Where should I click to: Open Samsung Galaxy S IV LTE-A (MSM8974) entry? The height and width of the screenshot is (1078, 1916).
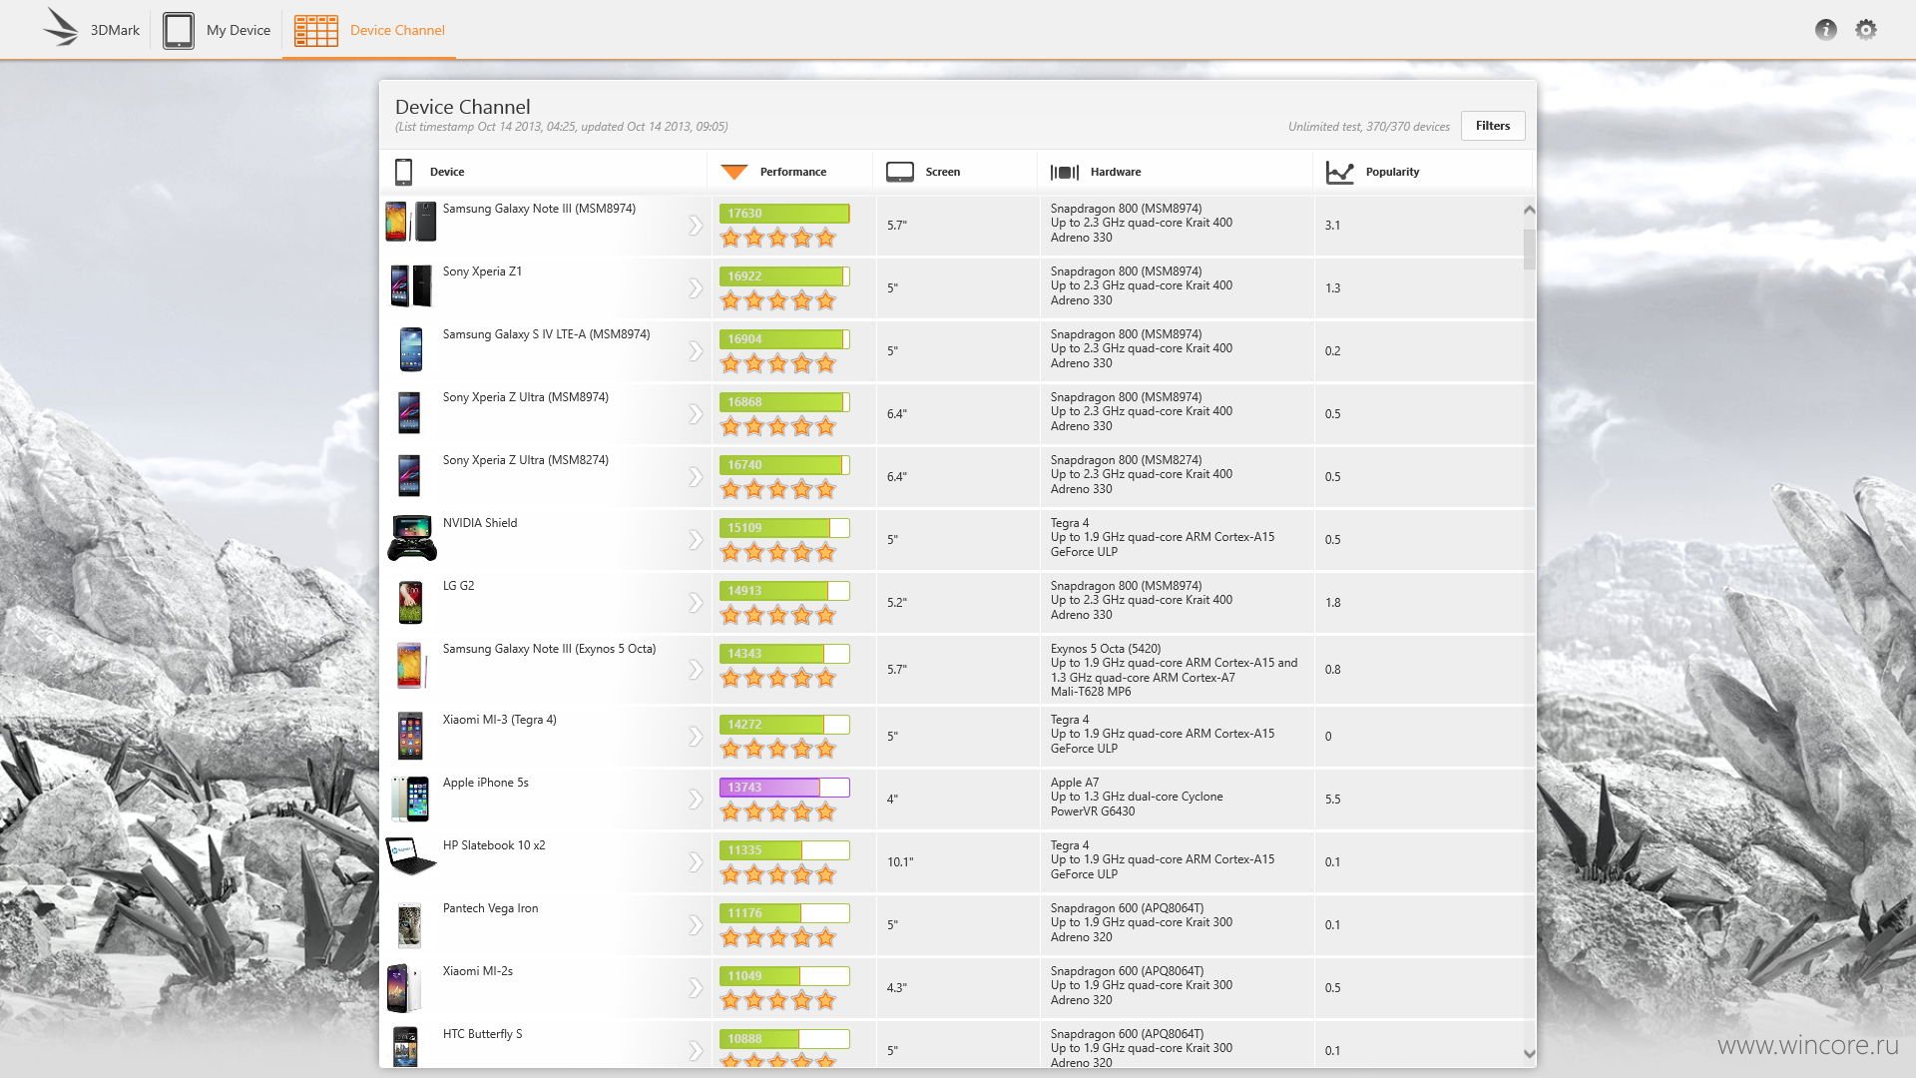pos(546,334)
